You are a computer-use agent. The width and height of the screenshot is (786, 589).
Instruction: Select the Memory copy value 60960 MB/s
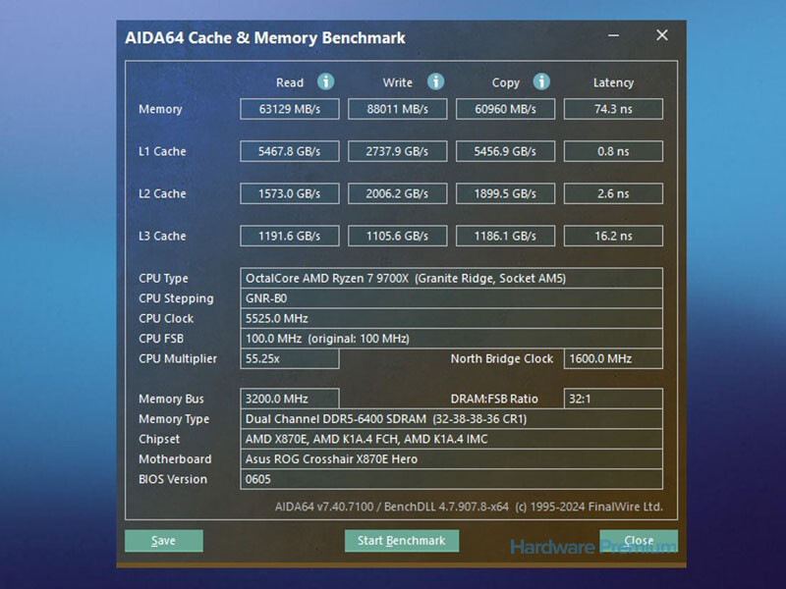pyautogui.click(x=505, y=109)
